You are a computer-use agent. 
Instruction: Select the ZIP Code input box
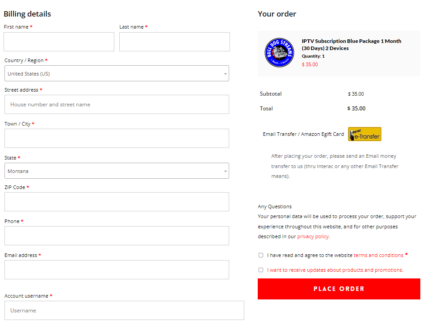click(117, 202)
